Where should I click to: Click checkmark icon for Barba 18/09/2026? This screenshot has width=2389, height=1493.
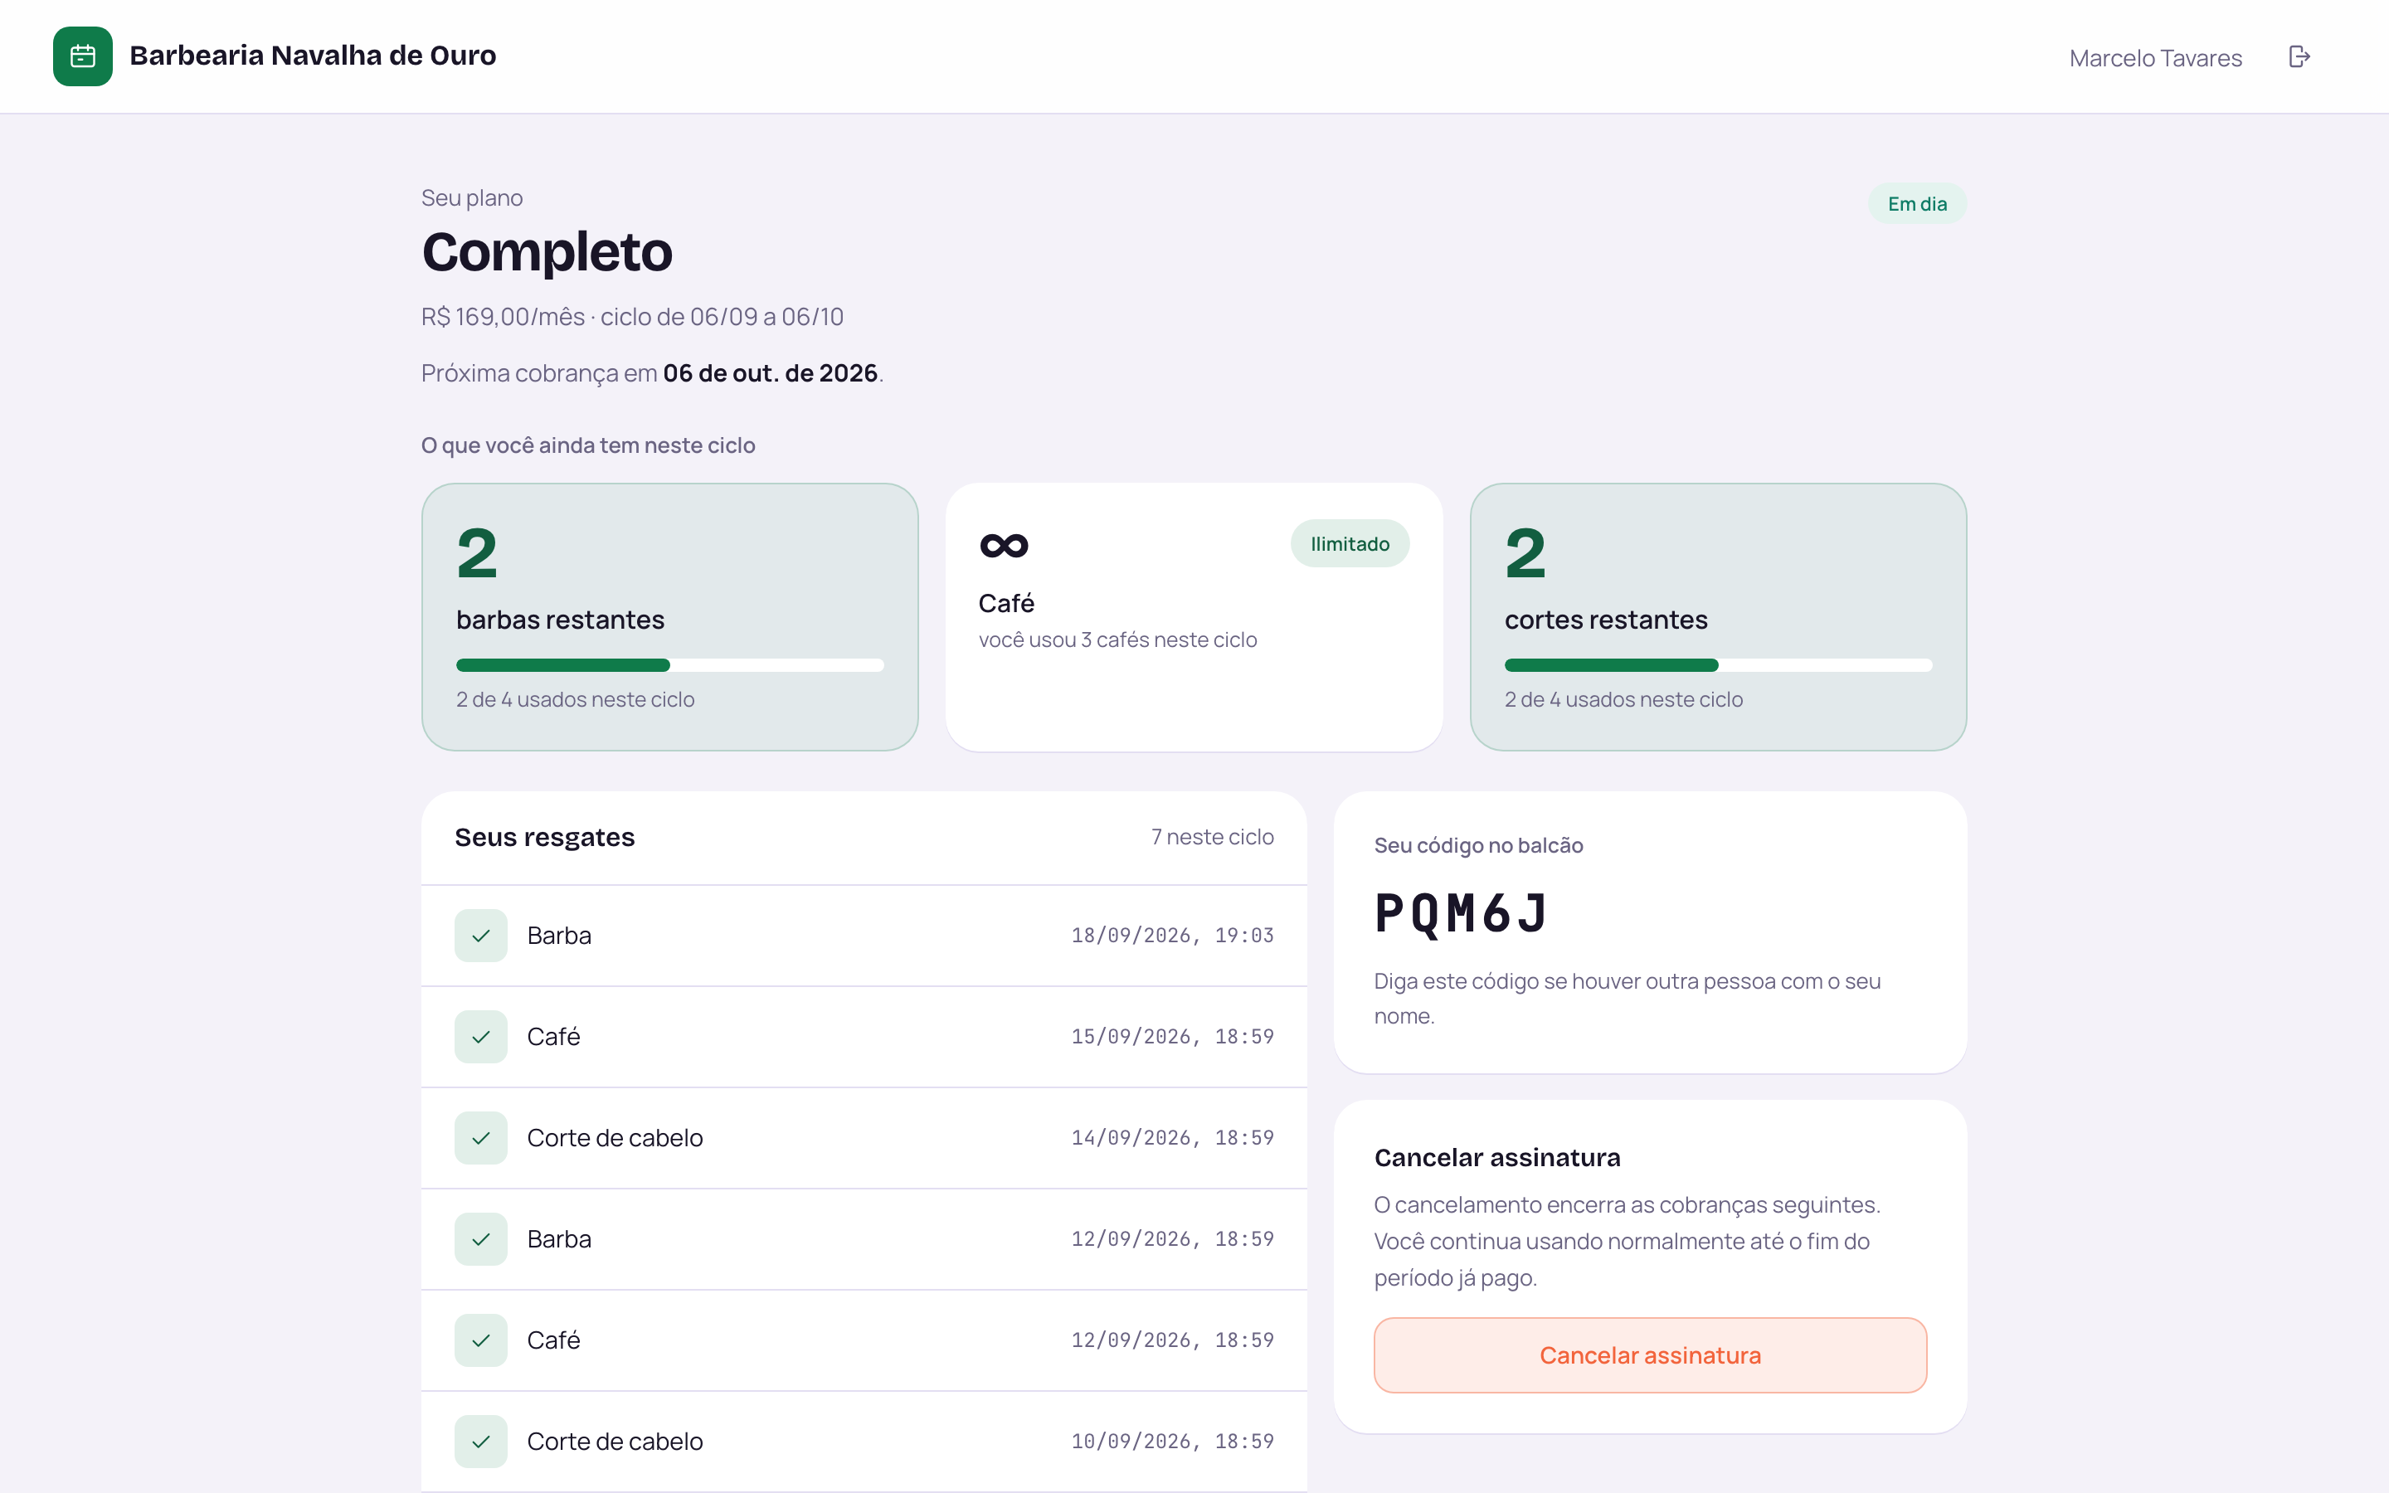coord(481,935)
